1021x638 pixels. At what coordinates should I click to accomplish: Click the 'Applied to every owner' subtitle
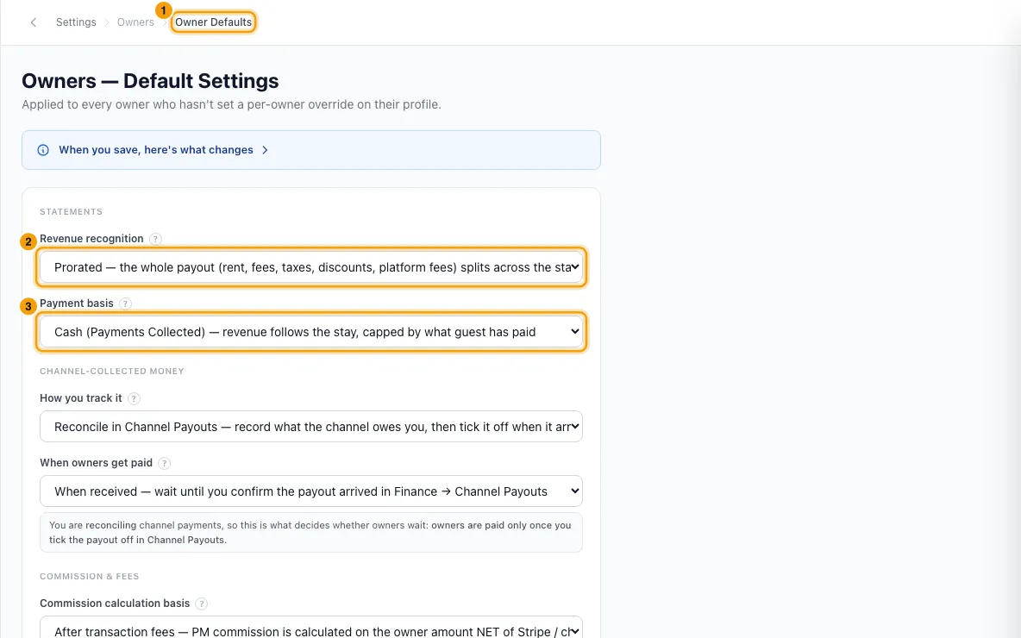(231, 104)
